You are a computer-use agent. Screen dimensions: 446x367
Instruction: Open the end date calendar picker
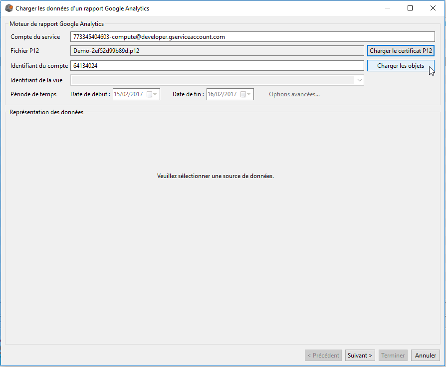[245, 94]
